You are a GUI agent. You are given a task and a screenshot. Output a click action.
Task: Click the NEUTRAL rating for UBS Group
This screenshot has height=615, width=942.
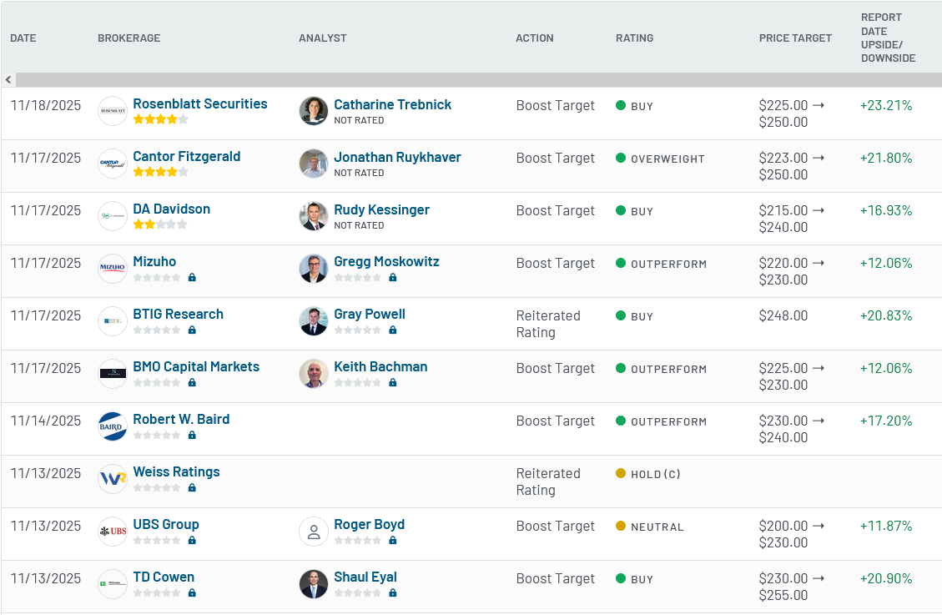point(650,527)
